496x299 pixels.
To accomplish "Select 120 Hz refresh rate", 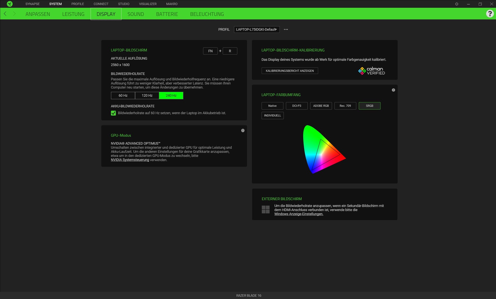I will click(147, 95).
